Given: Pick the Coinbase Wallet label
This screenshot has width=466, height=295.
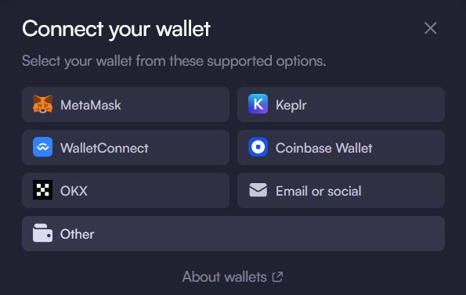Looking at the screenshot, I should pos(323,148).
